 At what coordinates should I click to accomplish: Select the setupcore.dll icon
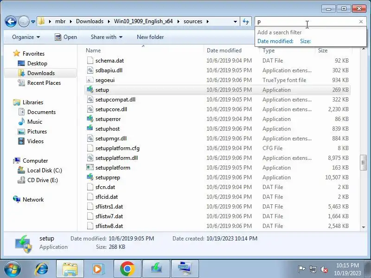click(90, 109)
